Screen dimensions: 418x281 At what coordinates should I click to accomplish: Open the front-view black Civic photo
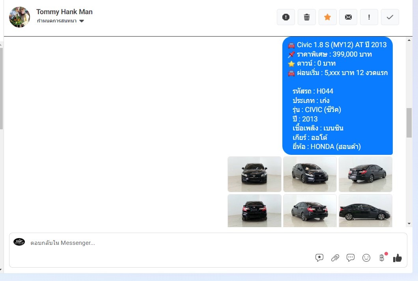[x=254, y=174]
